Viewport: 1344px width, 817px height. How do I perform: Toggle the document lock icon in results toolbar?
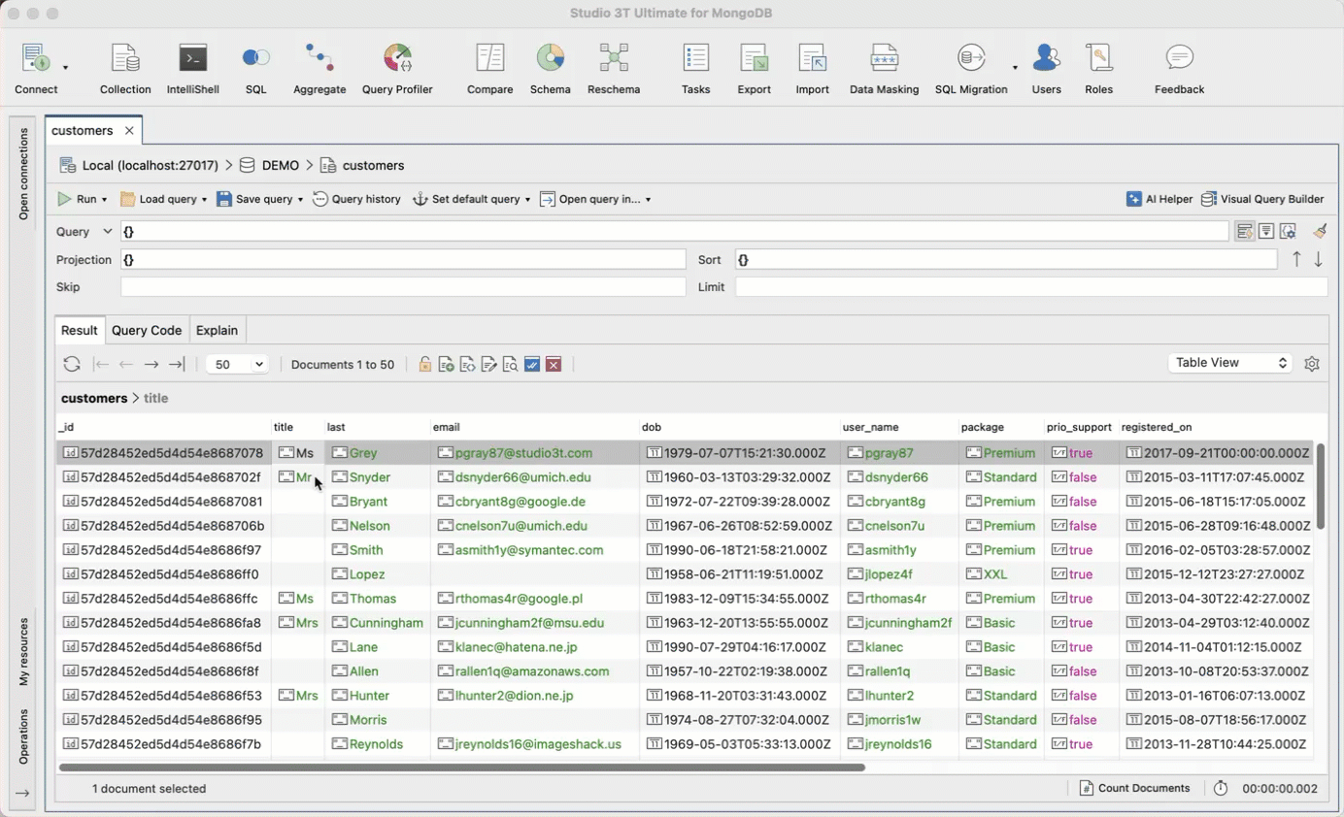[424, 364]
